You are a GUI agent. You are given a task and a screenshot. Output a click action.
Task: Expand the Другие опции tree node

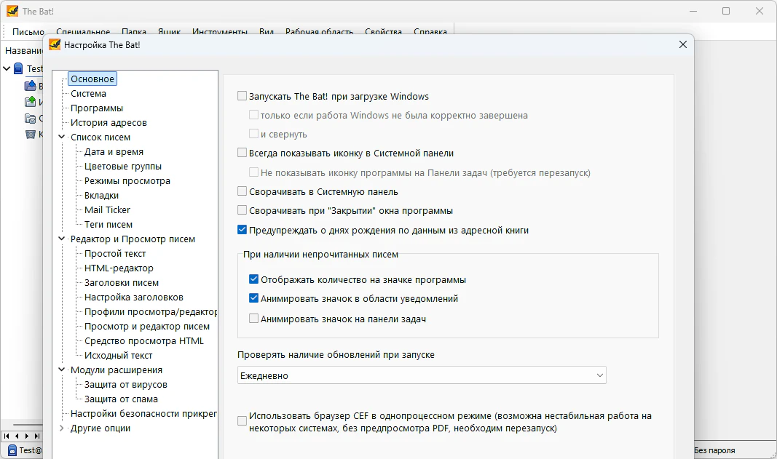point(62,428)
